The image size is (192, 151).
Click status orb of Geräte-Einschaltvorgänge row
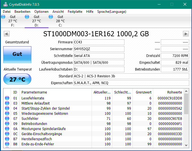(7, 134)
